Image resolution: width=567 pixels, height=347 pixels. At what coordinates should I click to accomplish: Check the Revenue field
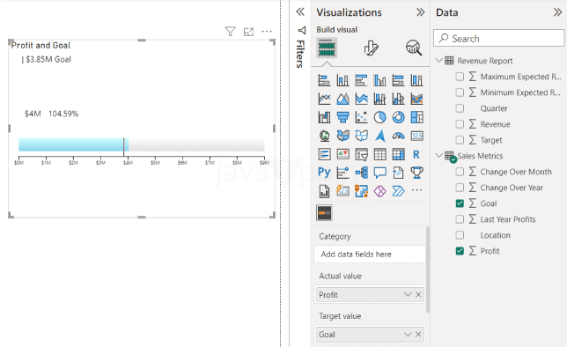click(x=460, y=124)
